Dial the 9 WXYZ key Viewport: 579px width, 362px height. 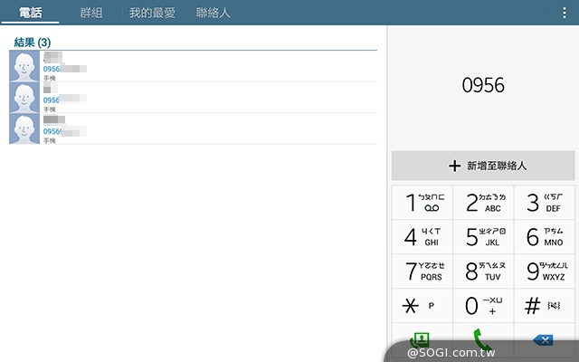click(544, 271)
